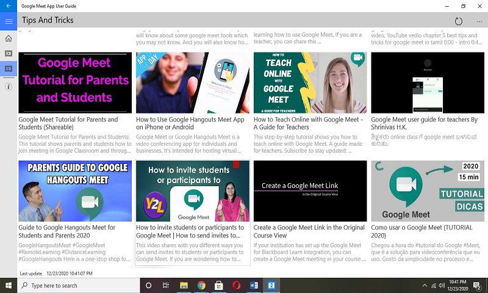Open the Windows Start menu
Screen dimensions: 488x293
click(9, 285)
